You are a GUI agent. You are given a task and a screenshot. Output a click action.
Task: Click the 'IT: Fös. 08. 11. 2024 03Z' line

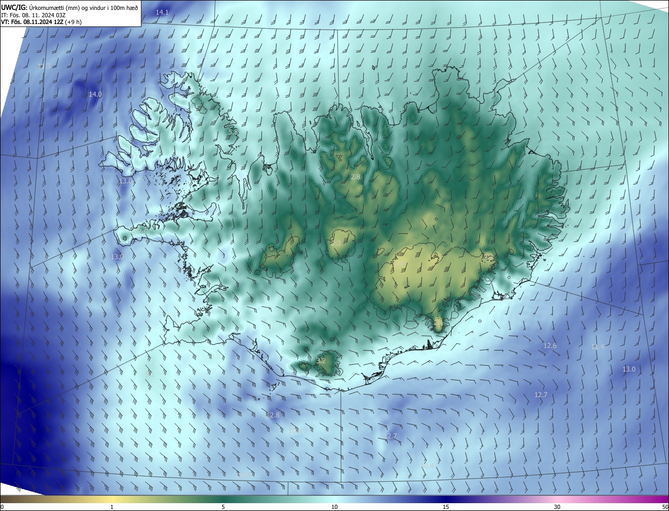click(x=33, y=15)
